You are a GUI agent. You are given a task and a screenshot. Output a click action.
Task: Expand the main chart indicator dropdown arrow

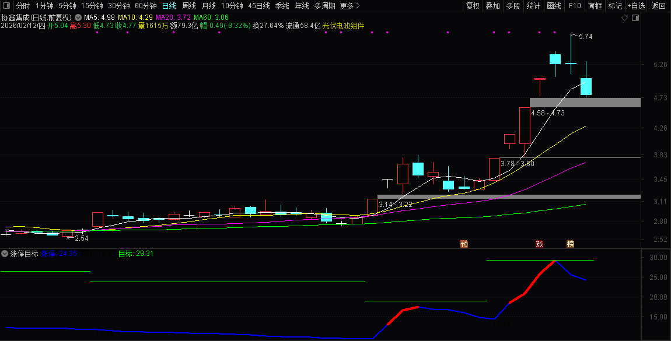[78, 17]
